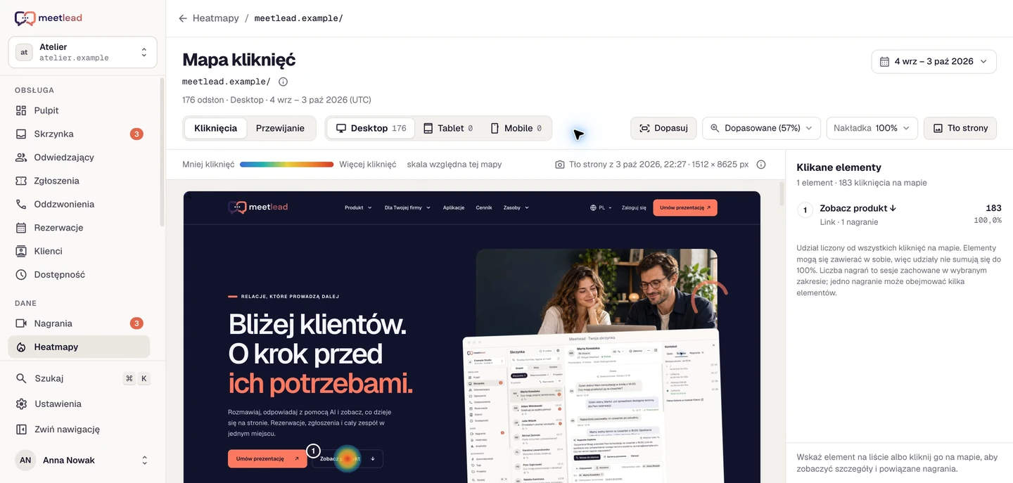The image size is (1013, 483).
Task: Open Szukaj search in sidebar
Action: pyautogui.click(x=82, y=378)
